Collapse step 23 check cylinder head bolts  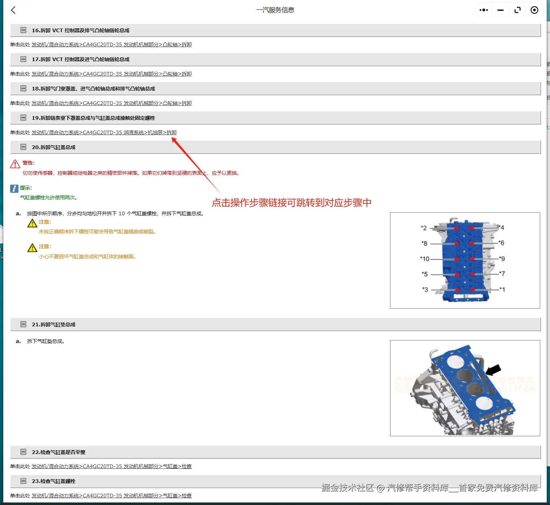click(x=23, y=481)
